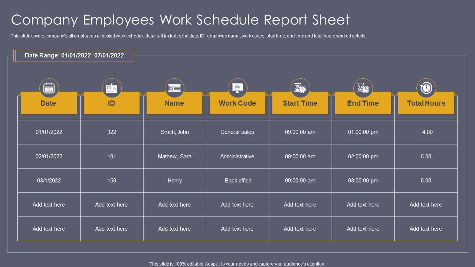
Task: Select the General sales work code cell
Action: [x=237, y=132]
